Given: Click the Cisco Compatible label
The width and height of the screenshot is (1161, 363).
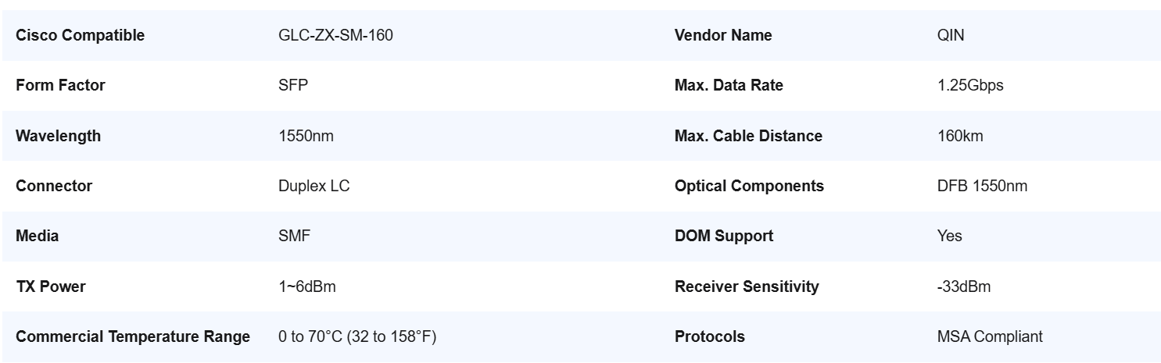Looking at the screenshot, I should [80, 35].
